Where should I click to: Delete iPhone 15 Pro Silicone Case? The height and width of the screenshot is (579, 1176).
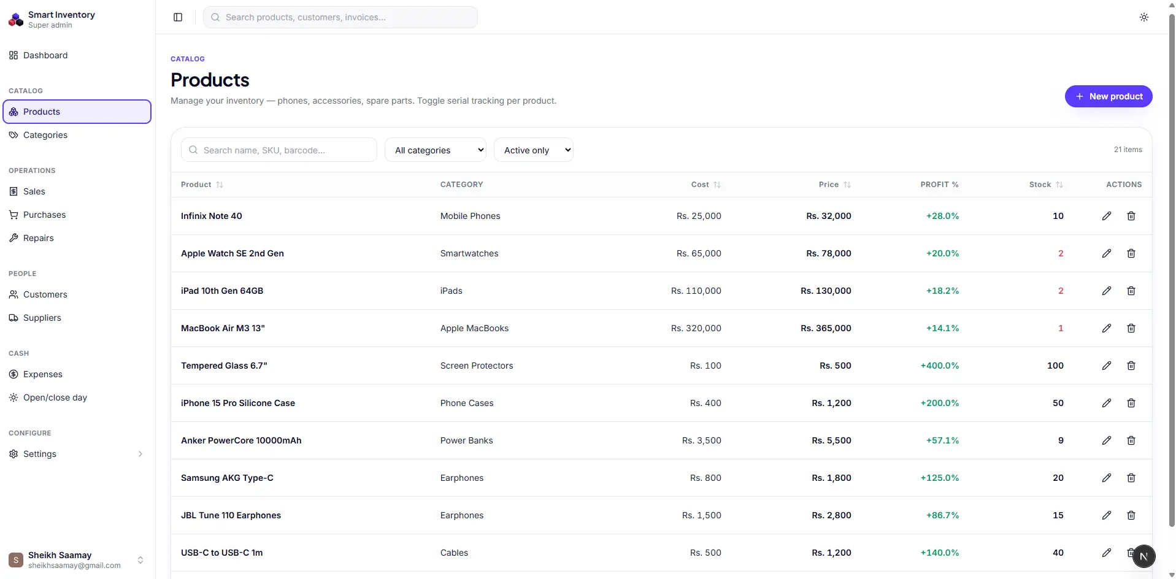(1131, 403)
